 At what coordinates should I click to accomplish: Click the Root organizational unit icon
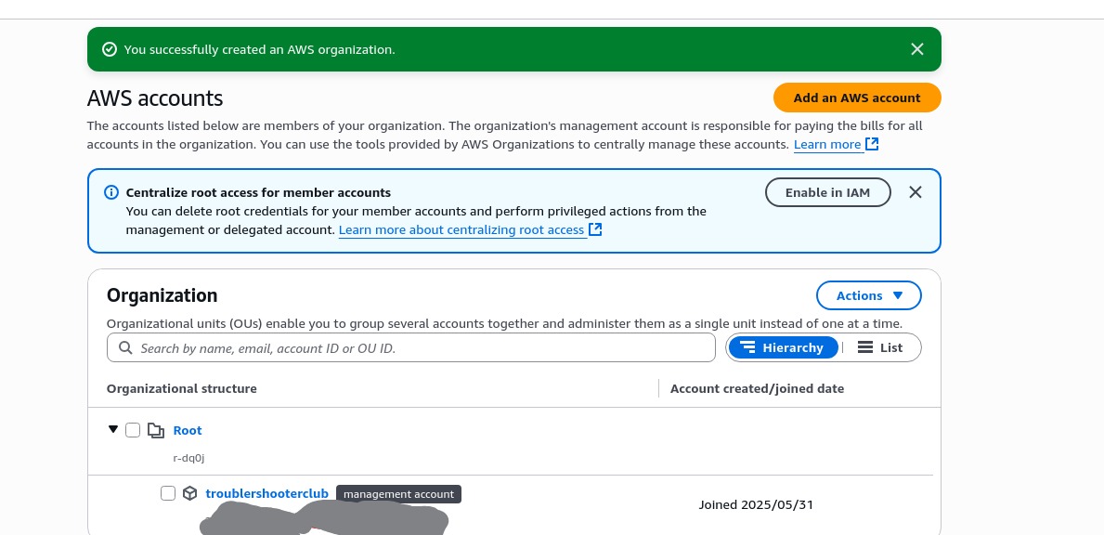pyautogui.click(x=156, y=430)
